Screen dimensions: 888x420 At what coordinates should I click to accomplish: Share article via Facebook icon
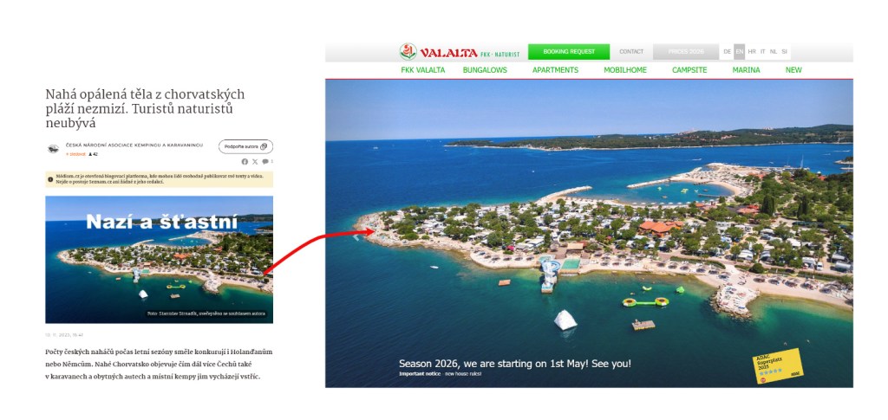click(x=245, y=162)
